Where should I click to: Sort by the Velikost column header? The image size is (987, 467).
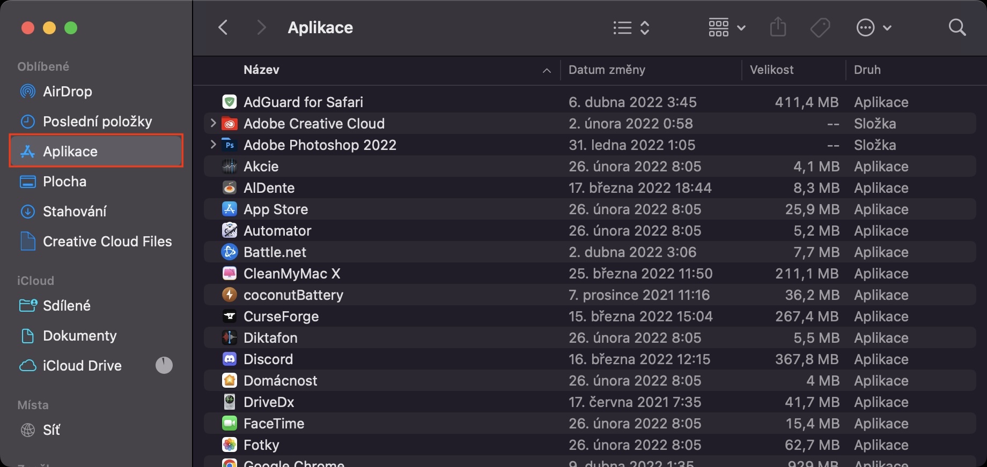coord(771,70)
